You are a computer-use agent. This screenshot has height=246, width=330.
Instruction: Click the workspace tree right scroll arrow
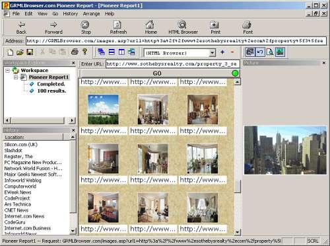point(72,120)
